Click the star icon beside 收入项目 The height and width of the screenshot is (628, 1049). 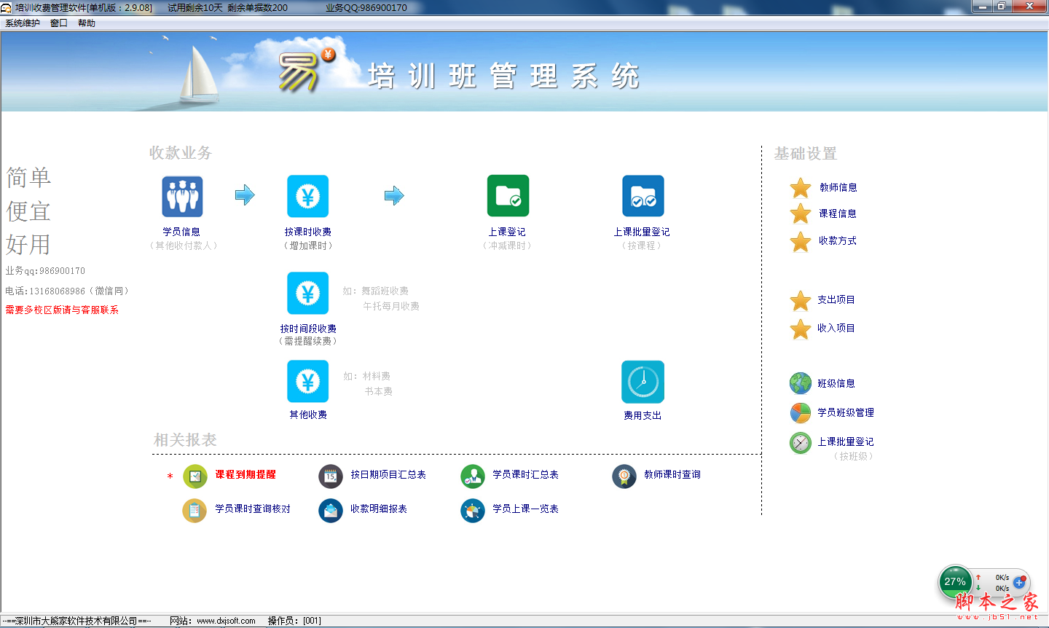click(801, 329)
